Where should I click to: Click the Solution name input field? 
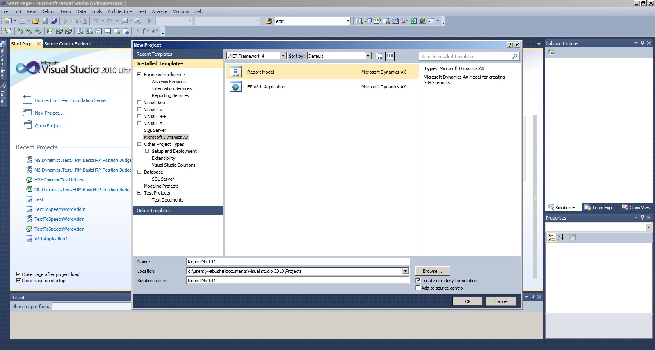coord(298,281)
